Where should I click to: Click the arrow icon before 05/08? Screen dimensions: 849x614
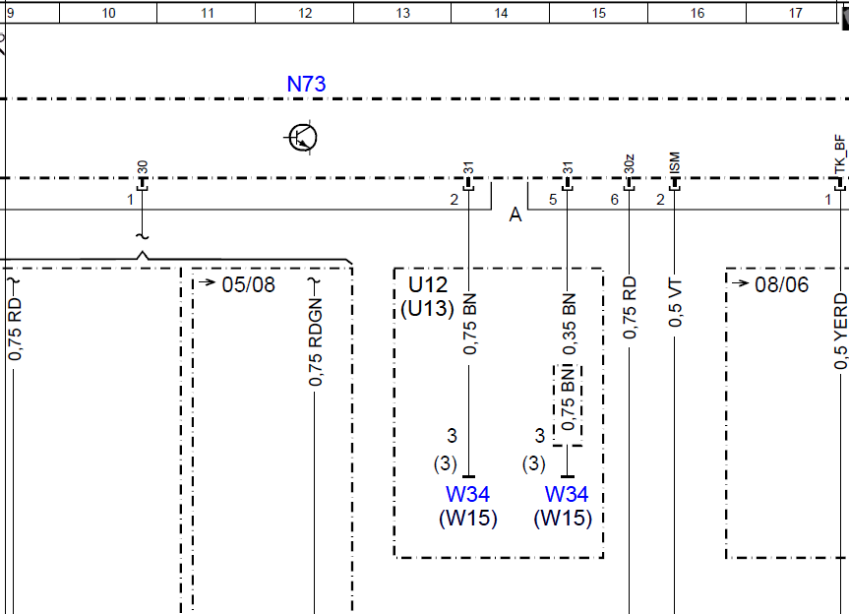[x=207, y=282]
